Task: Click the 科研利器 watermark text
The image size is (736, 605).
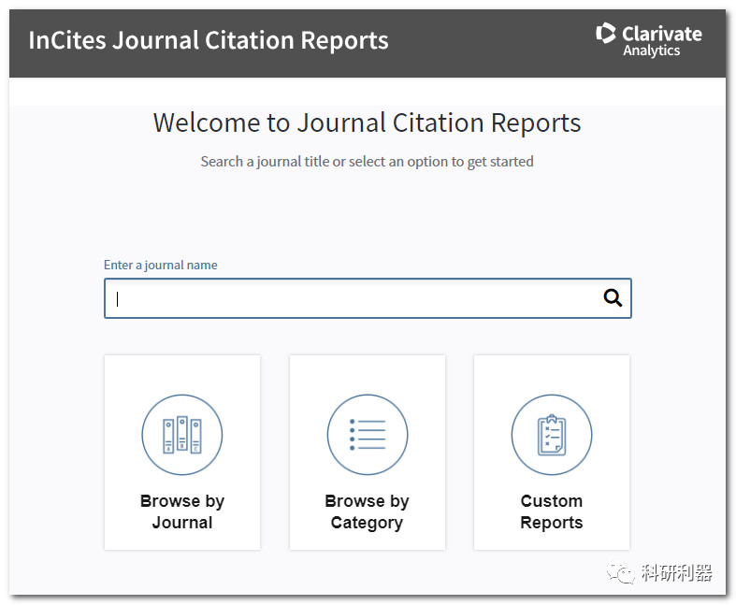Action: (677, 572)
